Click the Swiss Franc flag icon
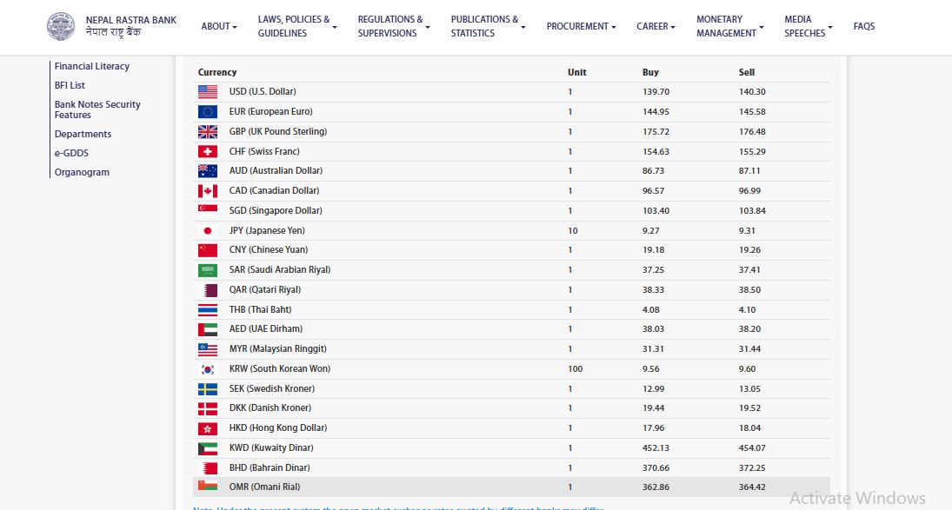 pos(208,151)
